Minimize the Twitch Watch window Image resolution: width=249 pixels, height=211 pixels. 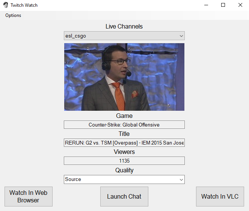[206, 5]
